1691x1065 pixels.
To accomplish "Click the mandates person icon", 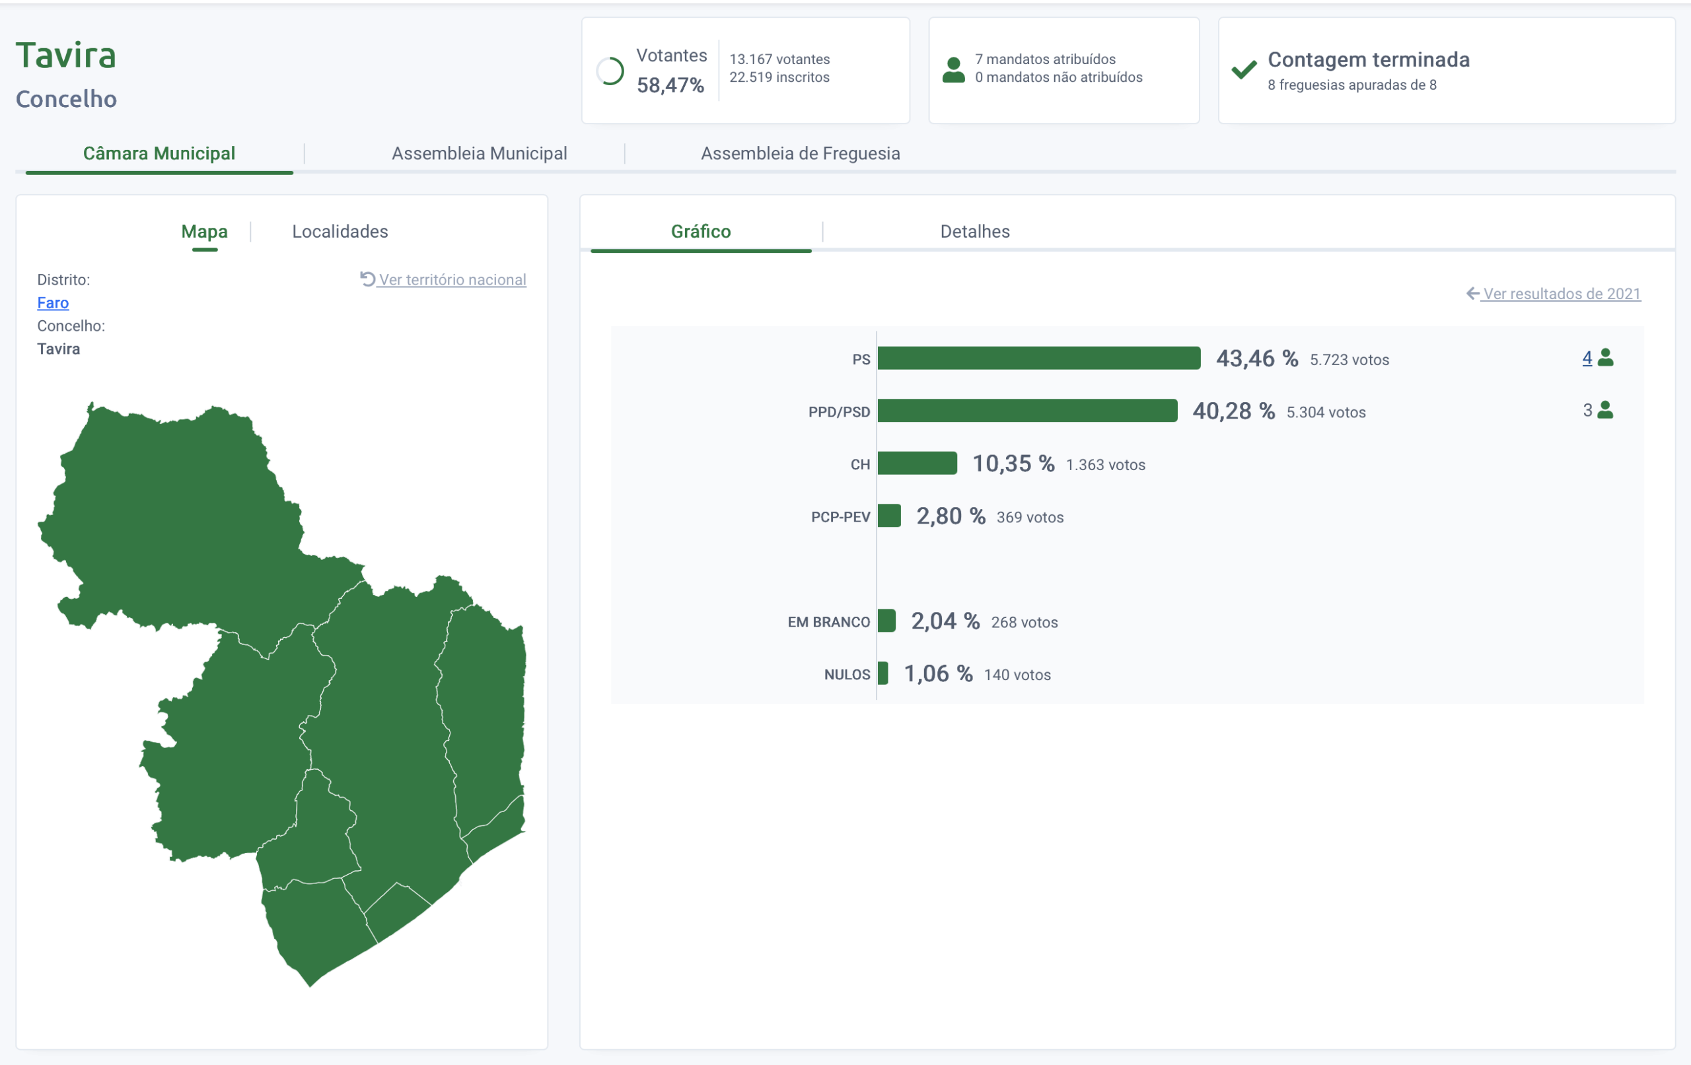I will (953, 70).
